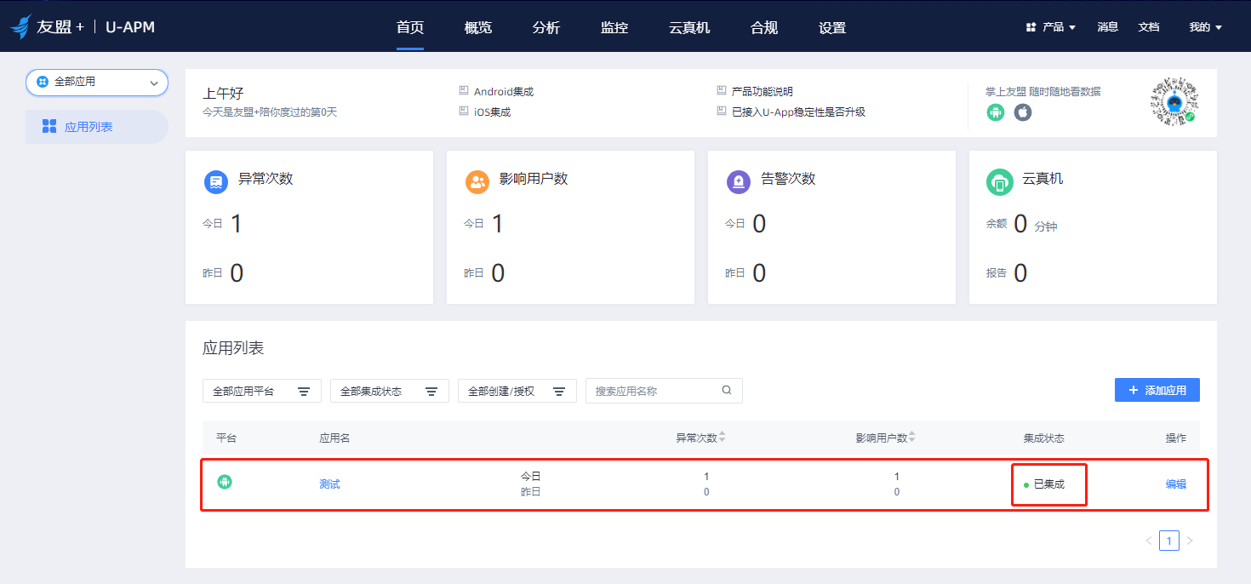Expand the 我的 account menu
1251x584 pixels.
click(x=1205, y=26)
